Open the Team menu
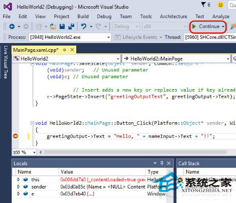 [126, 17]
